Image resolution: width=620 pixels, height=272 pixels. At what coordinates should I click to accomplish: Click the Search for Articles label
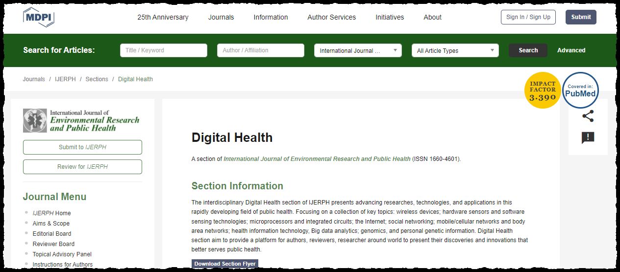pyautogui.click(x=59, y=50)
